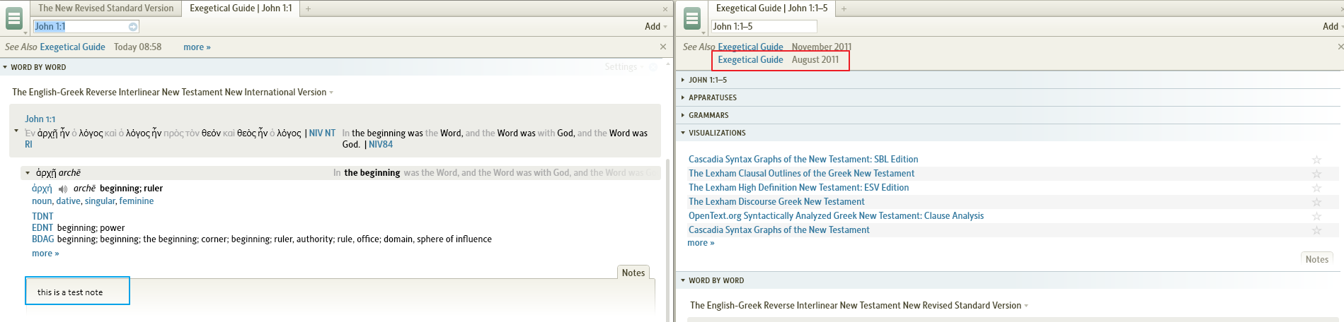The height and width of the screenshot is (322, 1344).
Task: Open Cascadia Syntax Graphs SBL Edition link
Action: (803, 160)
